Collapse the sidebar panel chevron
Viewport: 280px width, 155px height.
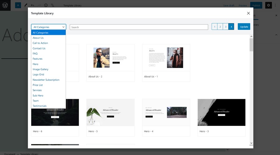pyautogui.click(x=276, y=35)
